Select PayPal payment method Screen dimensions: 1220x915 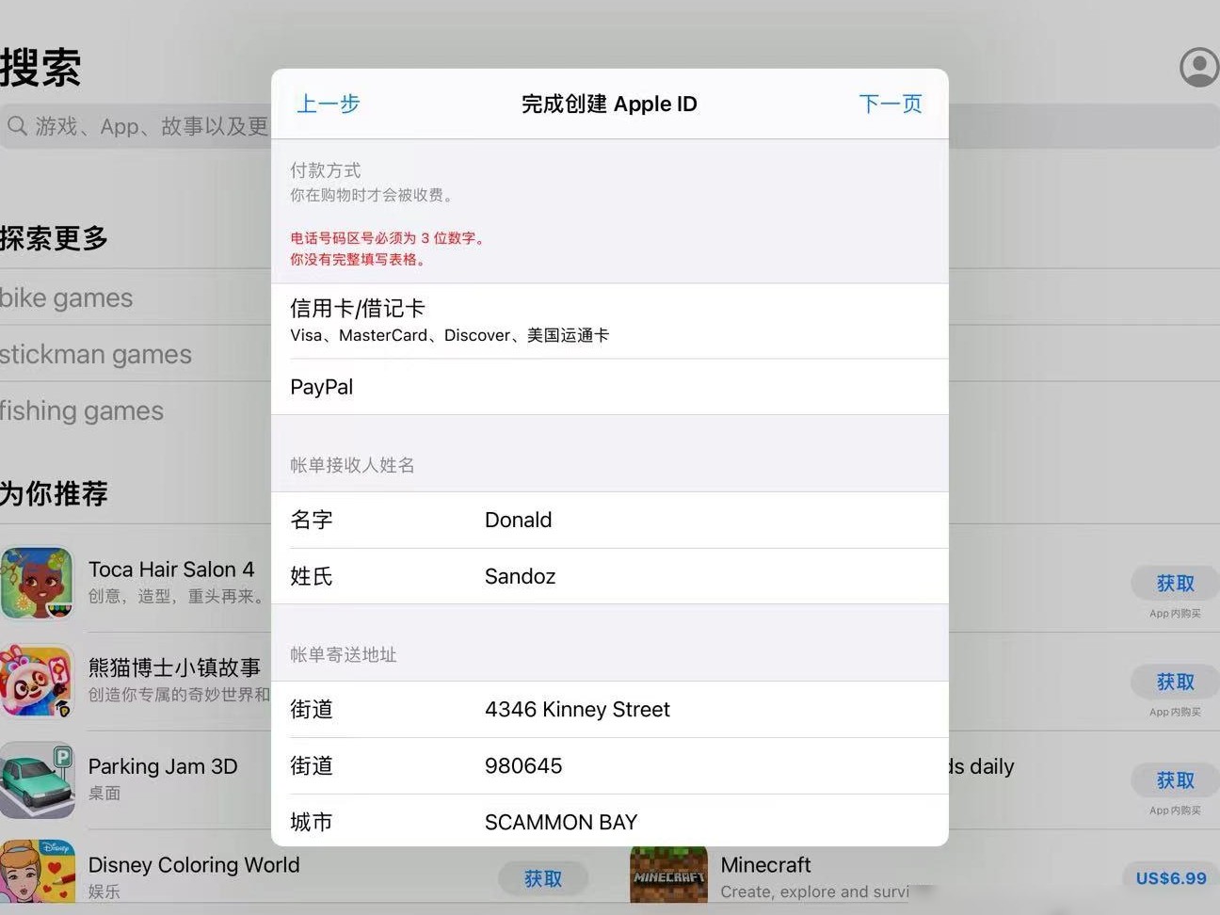610,387
